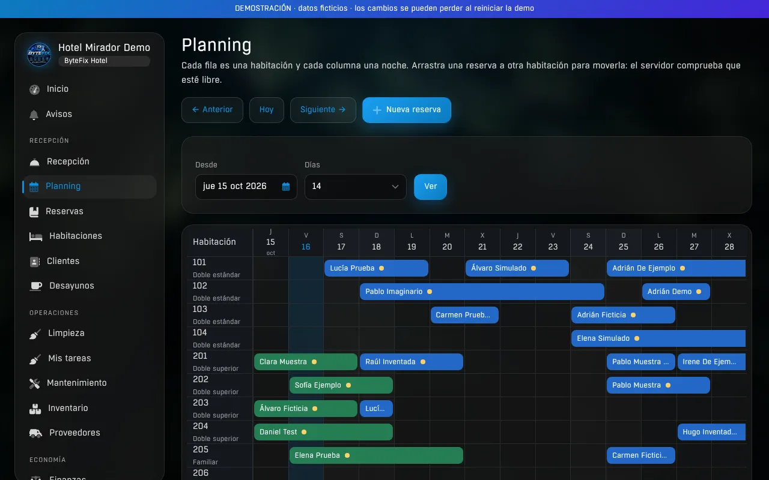Click the Planning calendar icon in sidebar
This screenshot has width=769, height=480.
point(34,187)
